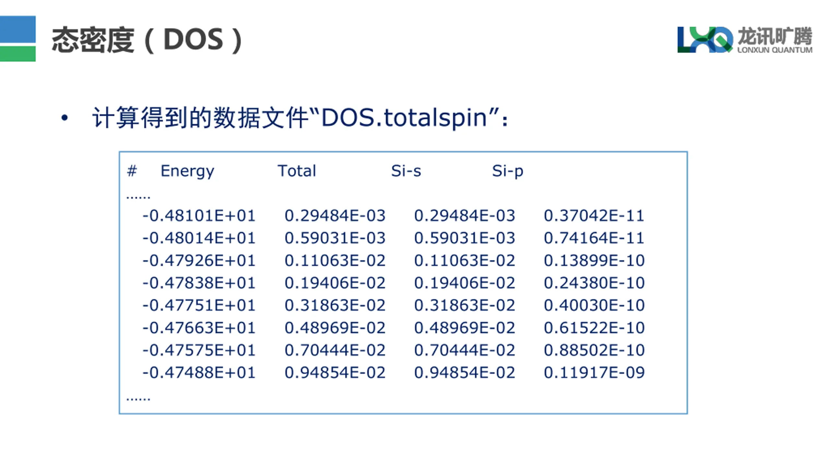Viewport: 830px width, 467px height.
Task: Click the Si-p value 0.11917E-09
Action: [594, 372]
